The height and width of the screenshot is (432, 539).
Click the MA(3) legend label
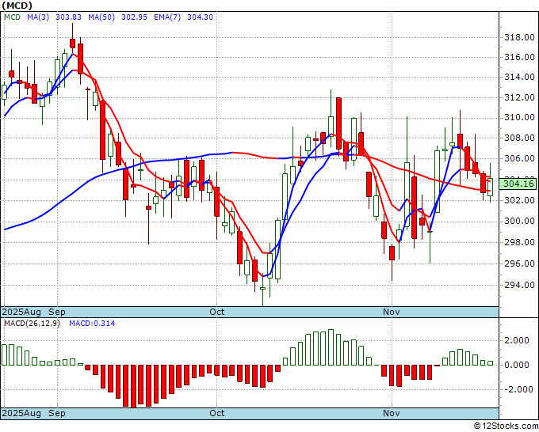click(x=38, y=17)
